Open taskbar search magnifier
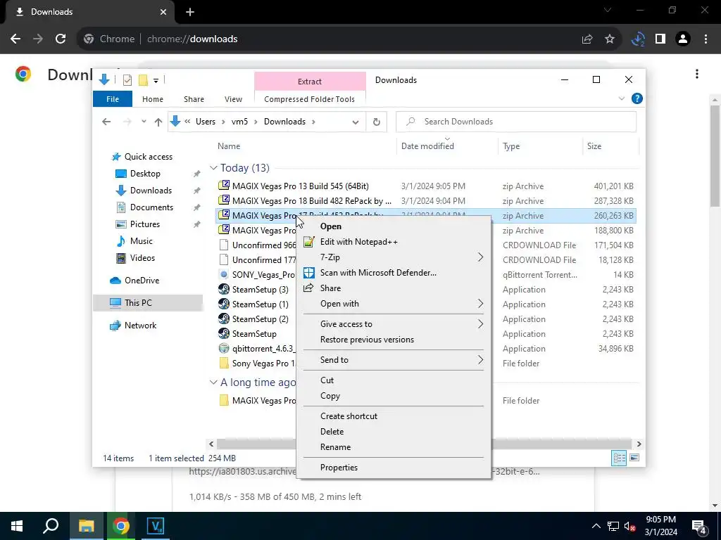Image resolution: width=721 pixels, height=540 pixels. (51, 526)
